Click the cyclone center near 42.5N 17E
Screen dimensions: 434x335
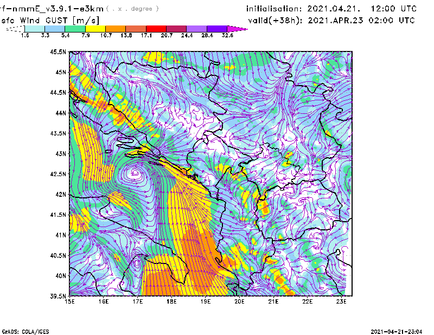click(x=135, y=173)
